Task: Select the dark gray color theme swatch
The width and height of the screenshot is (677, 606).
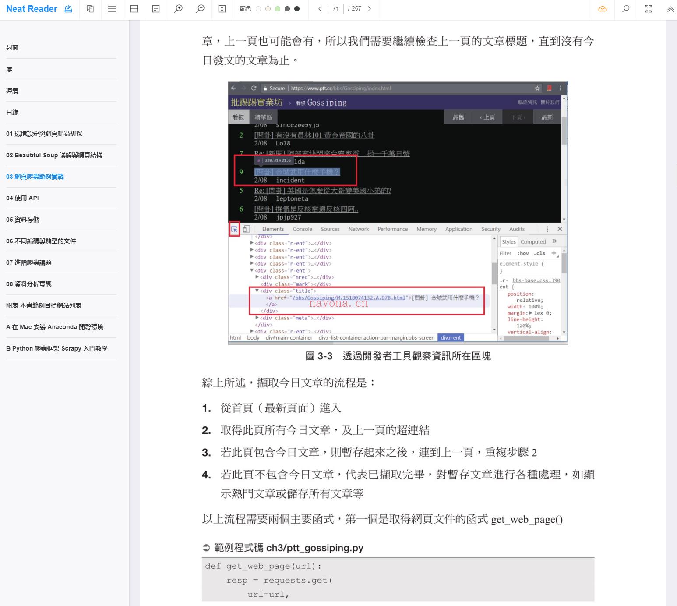Action: click(287, 9)
